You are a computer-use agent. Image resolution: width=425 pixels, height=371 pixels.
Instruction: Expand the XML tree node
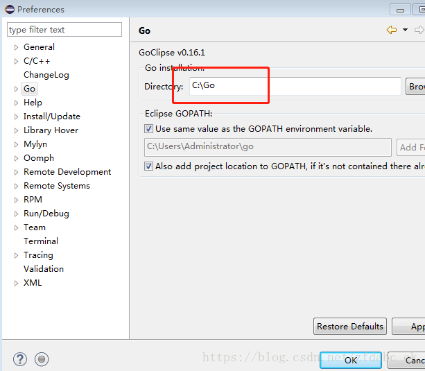(x=16, y=283)
